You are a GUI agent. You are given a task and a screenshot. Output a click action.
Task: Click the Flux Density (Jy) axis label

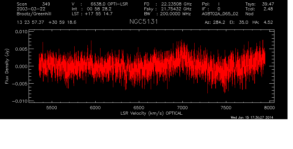coord(7,66)
